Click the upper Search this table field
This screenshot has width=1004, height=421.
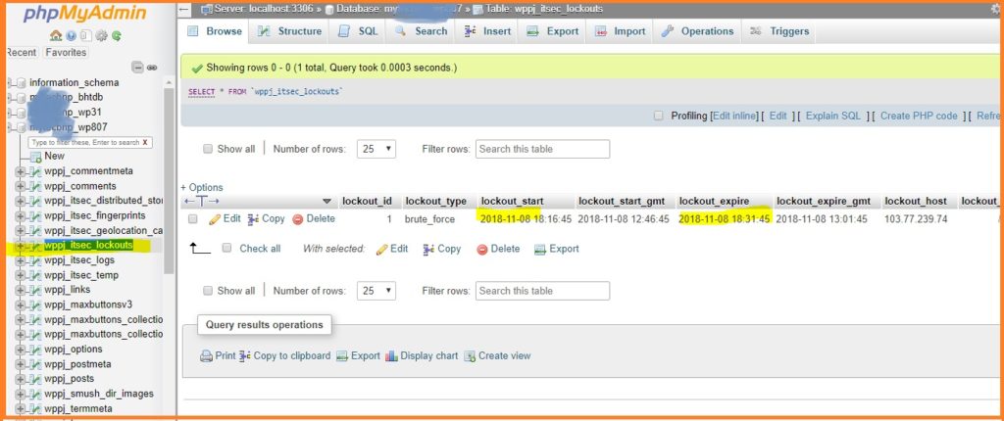[542, 149]
